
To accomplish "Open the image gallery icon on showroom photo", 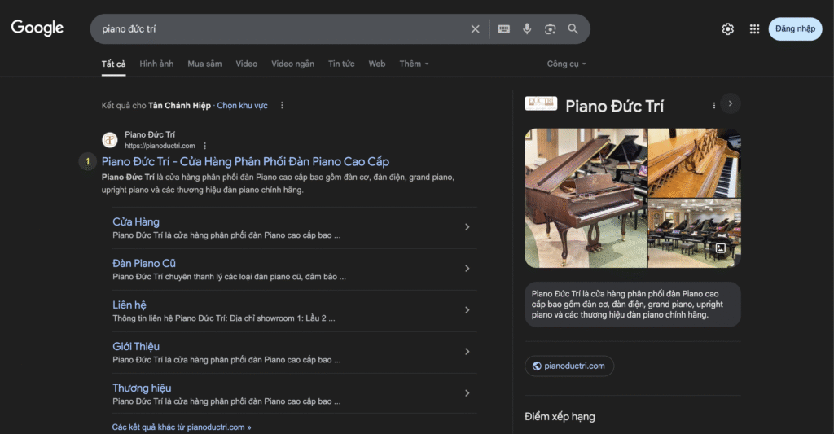I will click(720, 248).
